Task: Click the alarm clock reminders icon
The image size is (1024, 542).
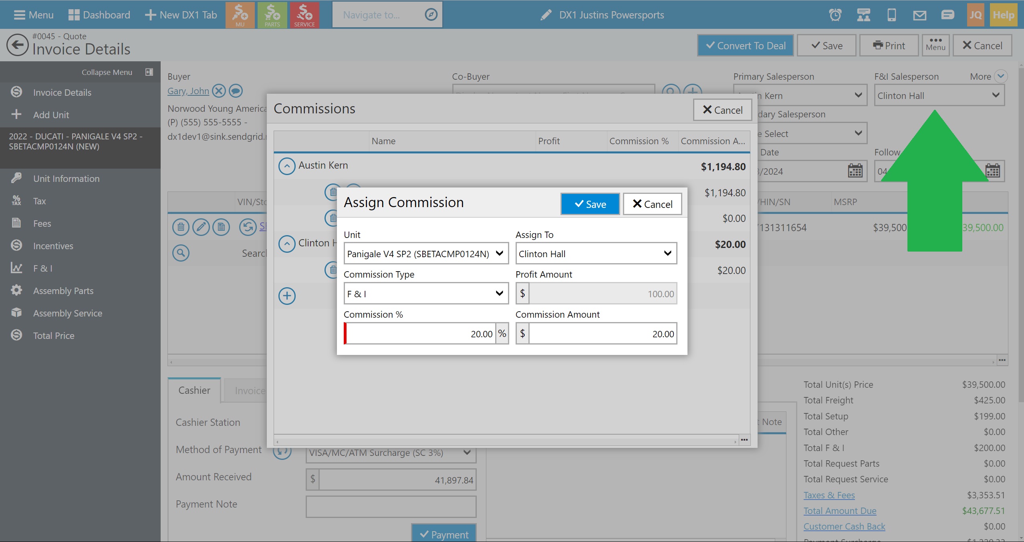Action: tap(835, 15)
